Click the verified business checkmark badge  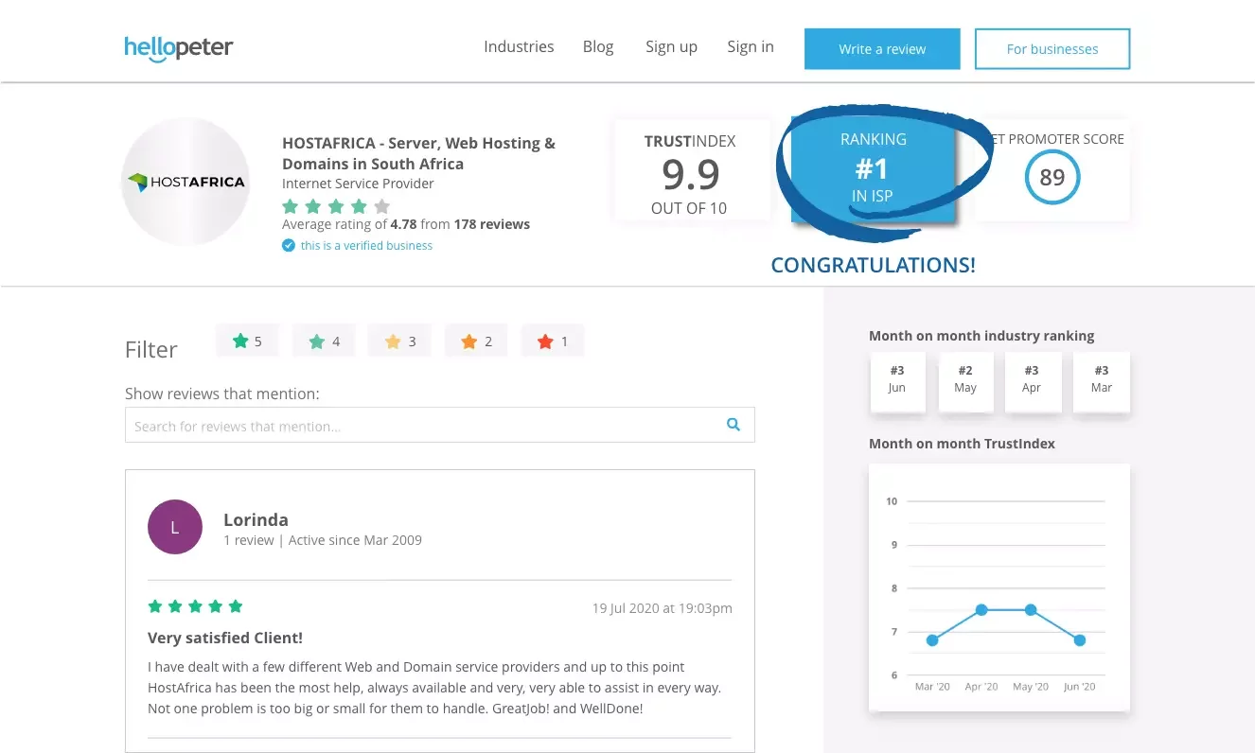pyautogui.click(x=288, y=245)
